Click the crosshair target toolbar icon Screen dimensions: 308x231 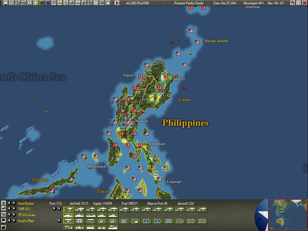point(90,3)
